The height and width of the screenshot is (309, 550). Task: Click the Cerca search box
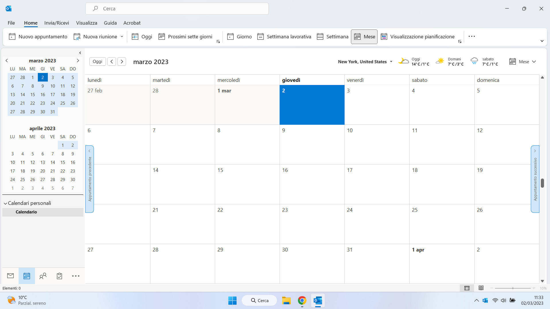click(x=177, y=8)
